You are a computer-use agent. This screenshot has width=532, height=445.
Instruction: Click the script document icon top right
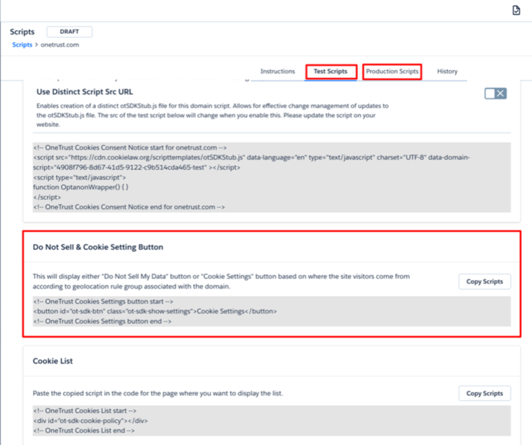[x=515, y=9]
